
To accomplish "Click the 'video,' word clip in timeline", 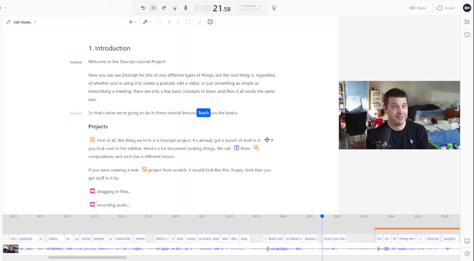I will tap(55, 239).
